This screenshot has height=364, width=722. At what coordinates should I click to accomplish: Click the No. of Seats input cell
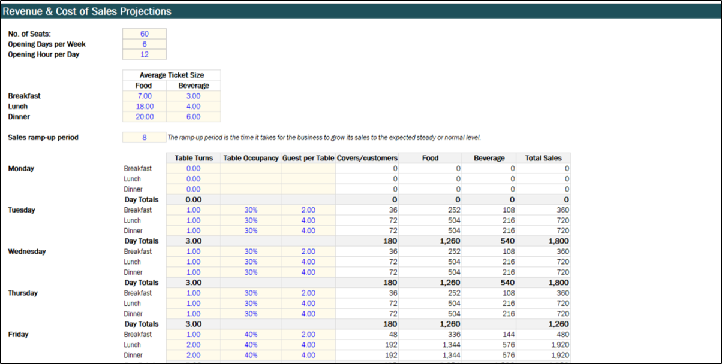(145, 34)
